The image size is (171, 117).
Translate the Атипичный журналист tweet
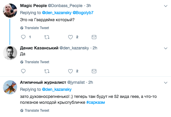tap(35, 110)
